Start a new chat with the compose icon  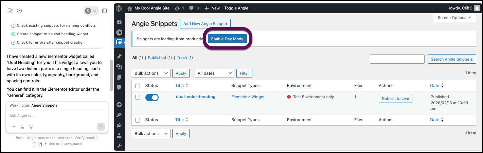pos(10,11)
